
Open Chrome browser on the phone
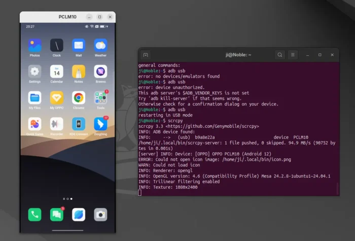(x=79, y=98)
